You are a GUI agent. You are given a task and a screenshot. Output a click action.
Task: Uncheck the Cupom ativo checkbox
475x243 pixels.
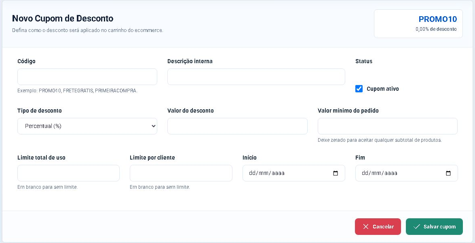[x=359, y=89]
